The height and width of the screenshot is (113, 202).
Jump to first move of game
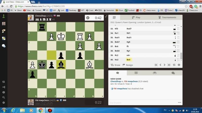(x=156, y=65)
